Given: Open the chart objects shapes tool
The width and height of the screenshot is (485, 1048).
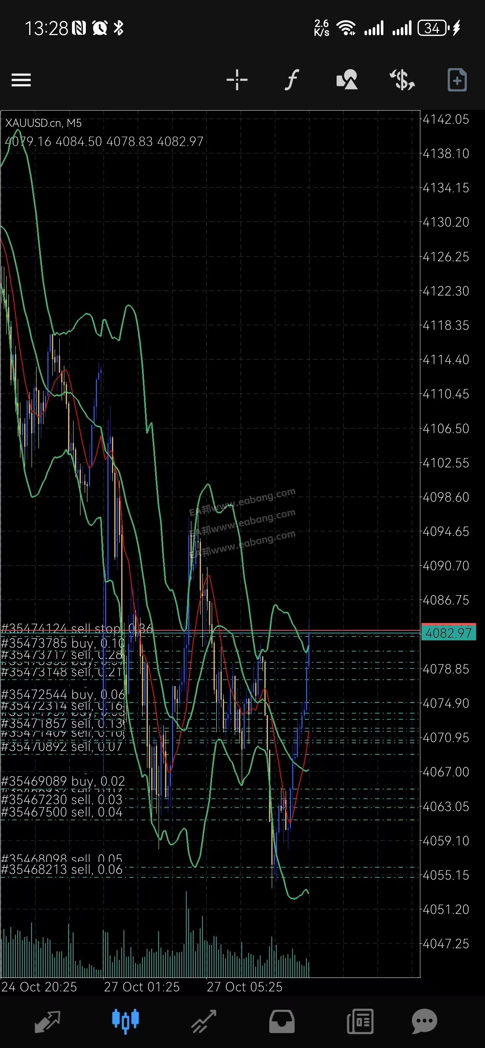Looking at the screenshot, I should point(347,80).
